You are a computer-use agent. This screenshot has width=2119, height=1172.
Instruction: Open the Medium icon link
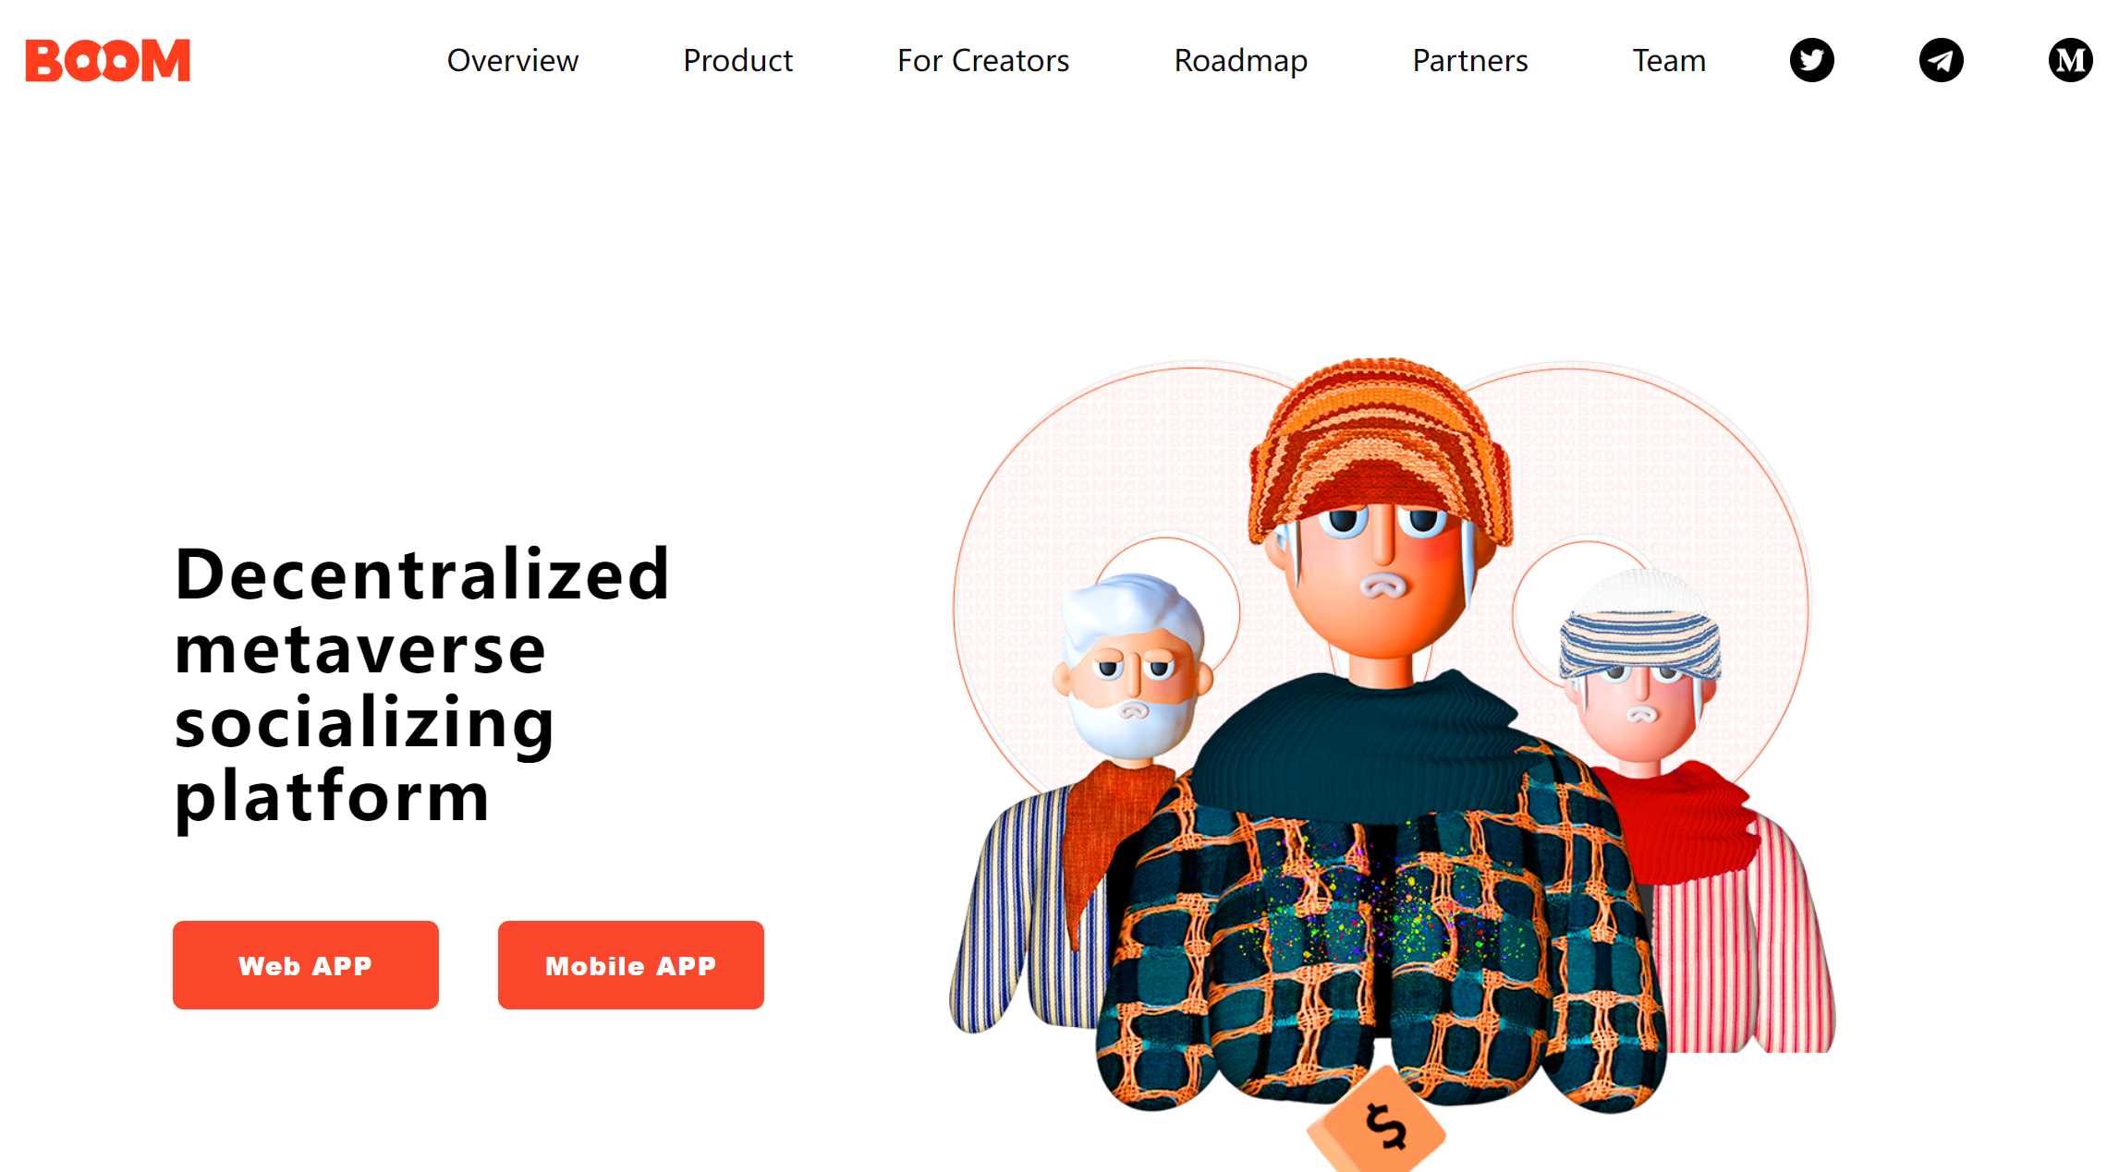(x=2070, y=60)
